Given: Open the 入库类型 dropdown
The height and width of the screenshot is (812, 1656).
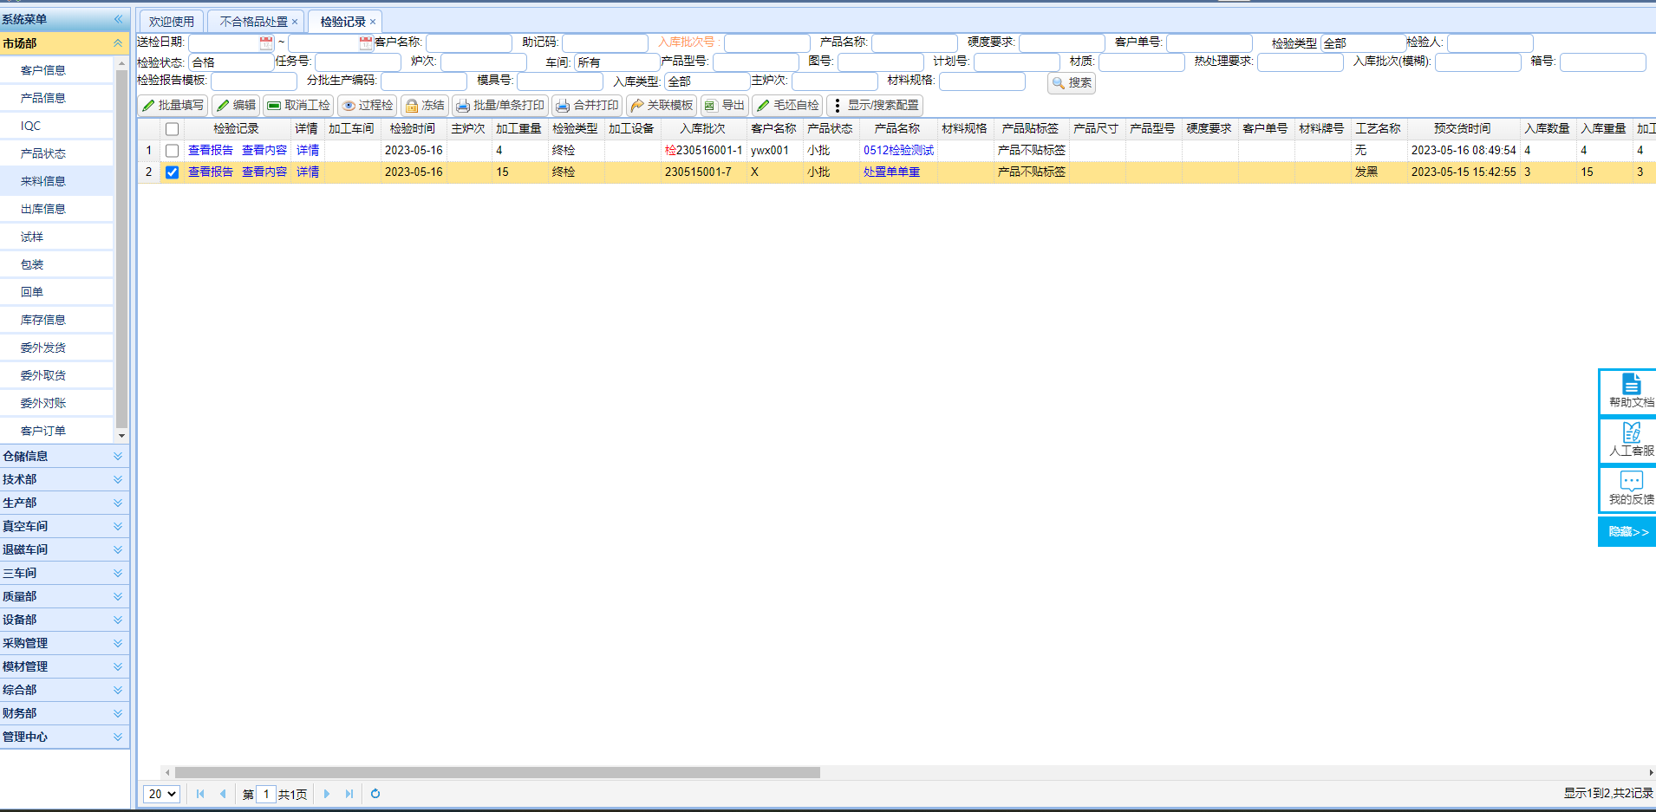Looking at the screenshot, I should click(707, 81).
